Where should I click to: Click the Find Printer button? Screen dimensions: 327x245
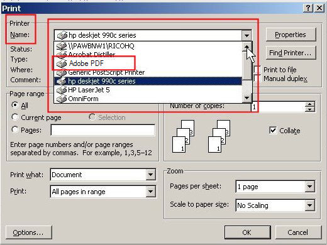291,53
